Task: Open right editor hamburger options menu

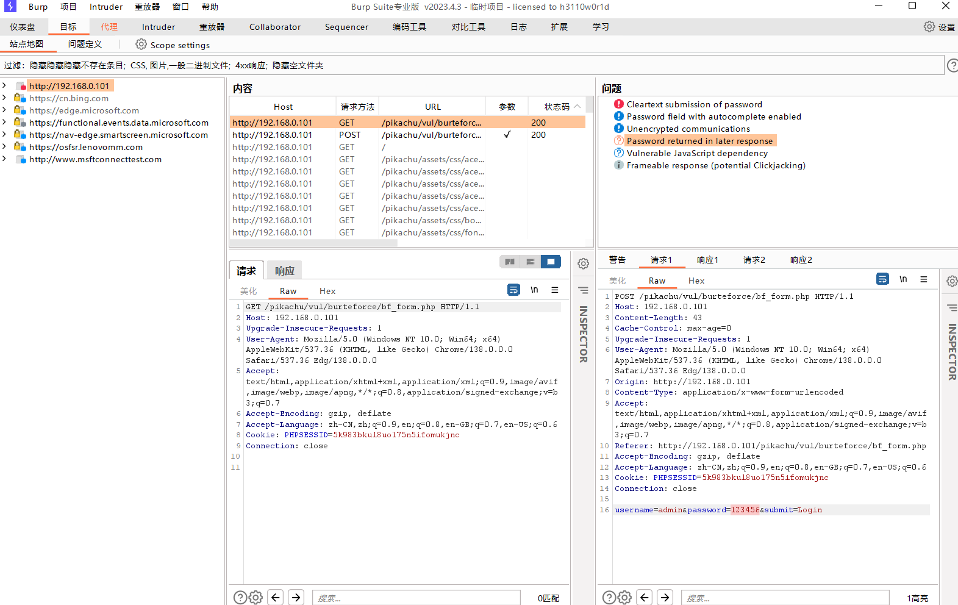Action: [x=924, y=279]
